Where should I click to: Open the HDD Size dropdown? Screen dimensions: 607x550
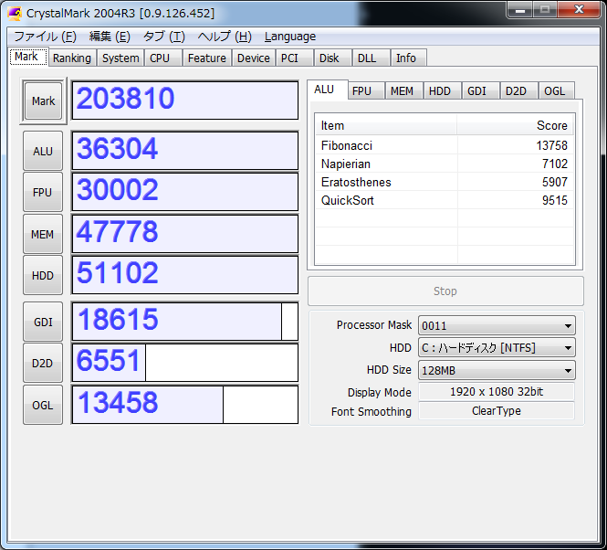(x=497, y=371)
